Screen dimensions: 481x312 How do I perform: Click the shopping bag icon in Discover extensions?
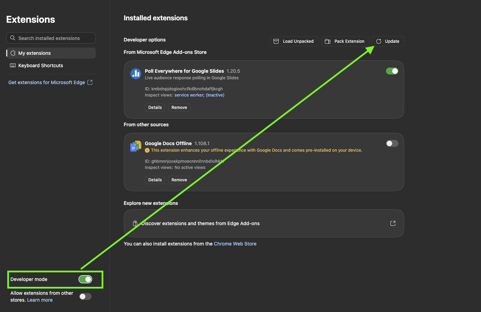pos(135,223)
